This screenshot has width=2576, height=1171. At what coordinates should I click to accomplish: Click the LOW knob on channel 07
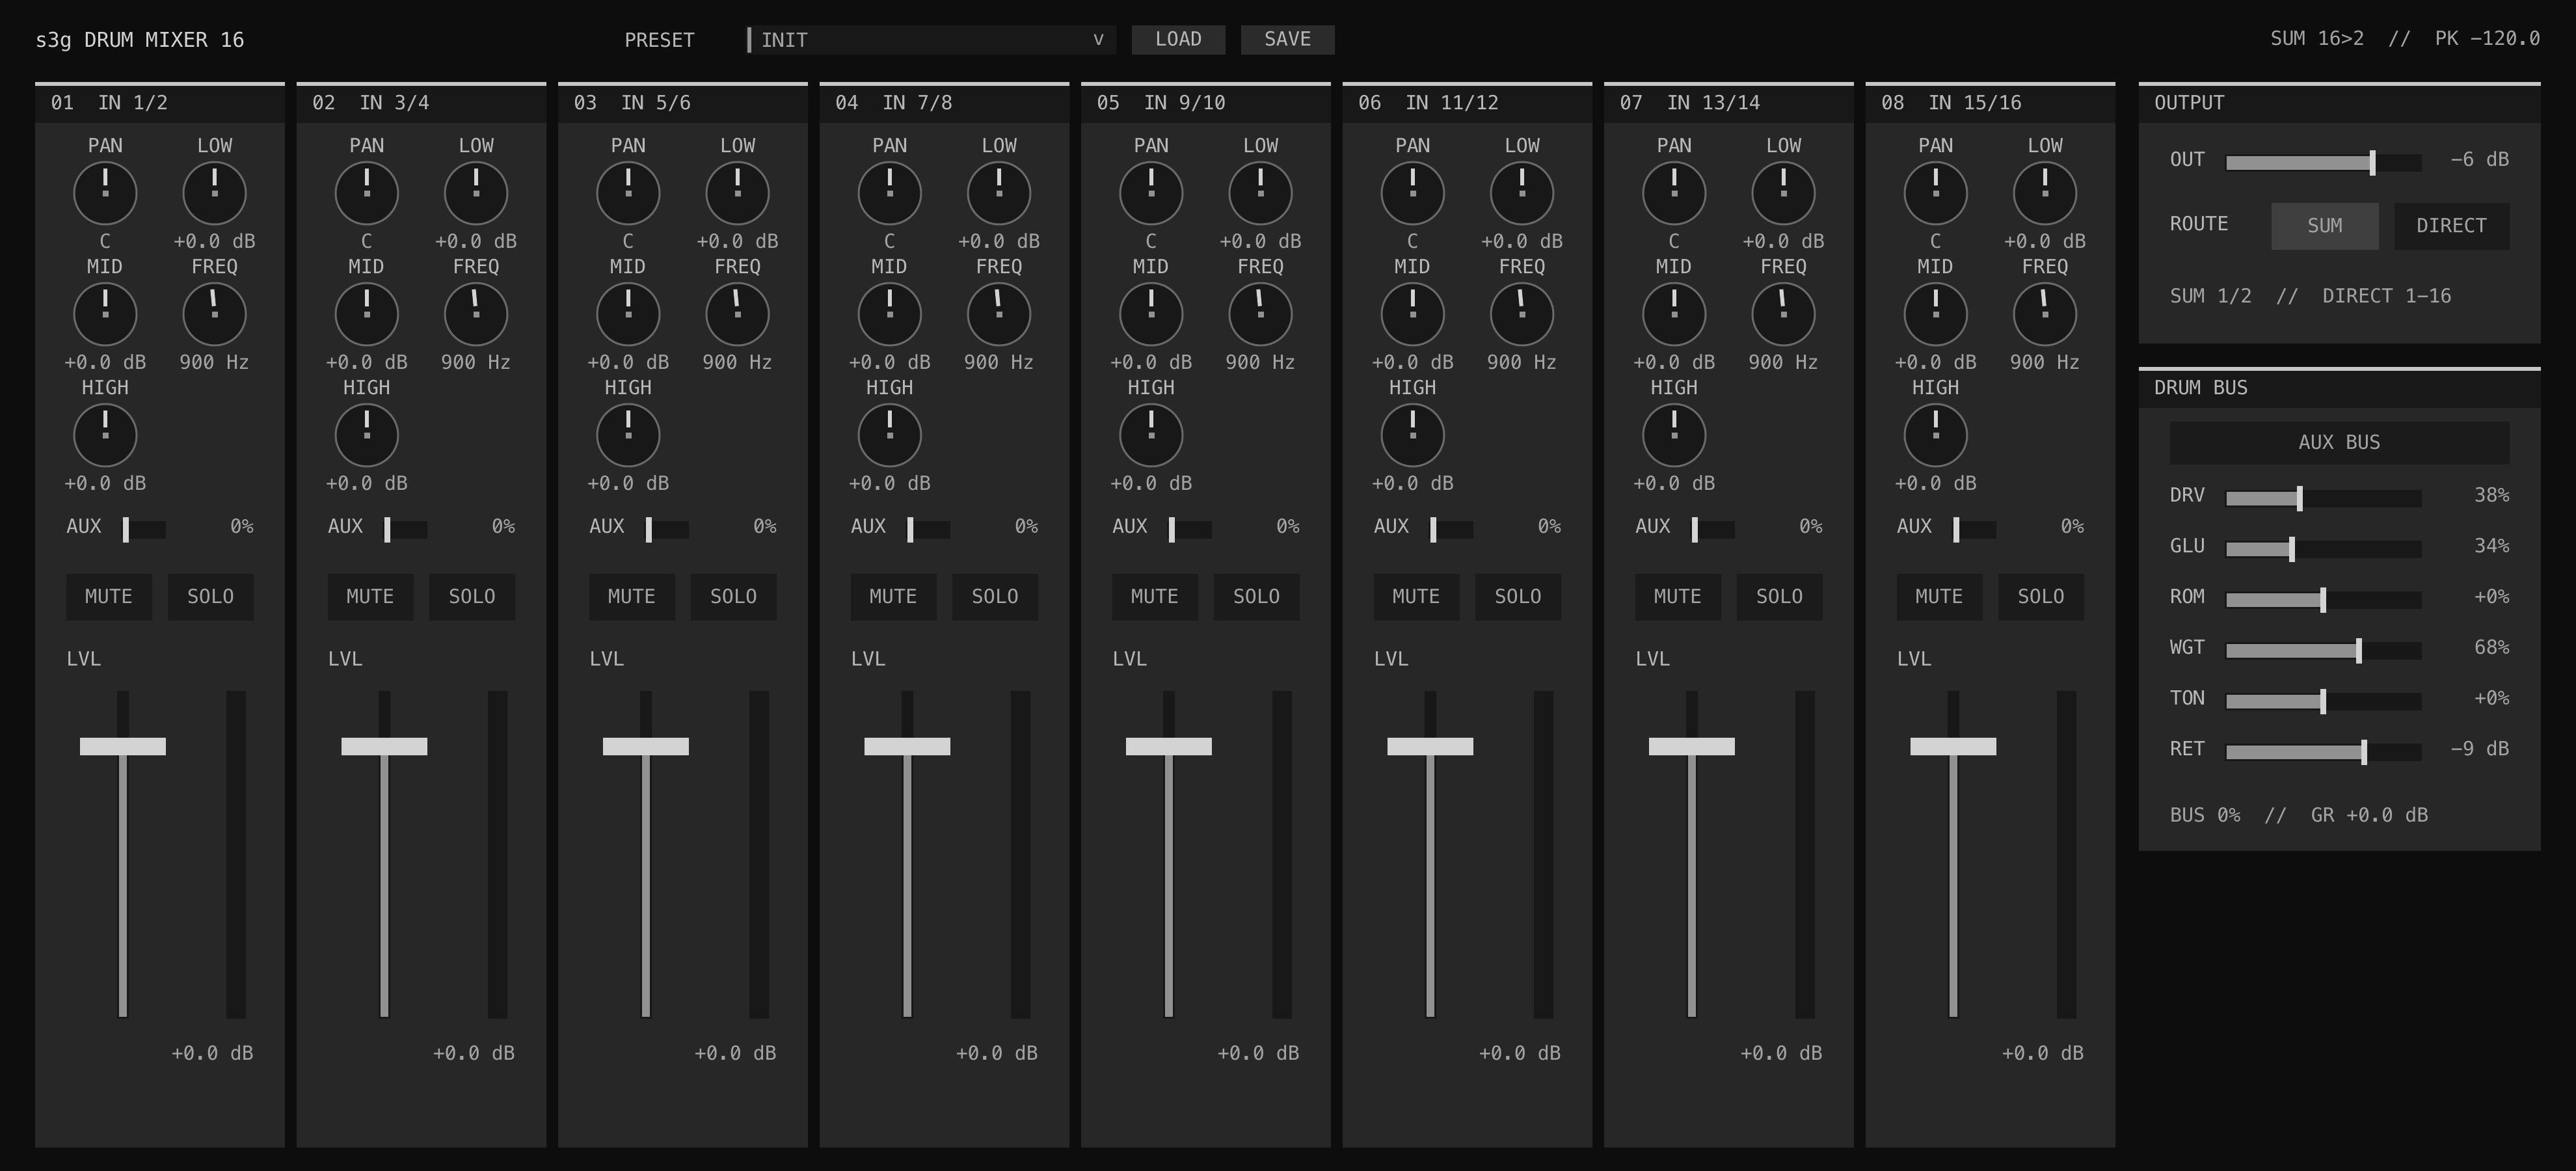[x=1784, y=193]
